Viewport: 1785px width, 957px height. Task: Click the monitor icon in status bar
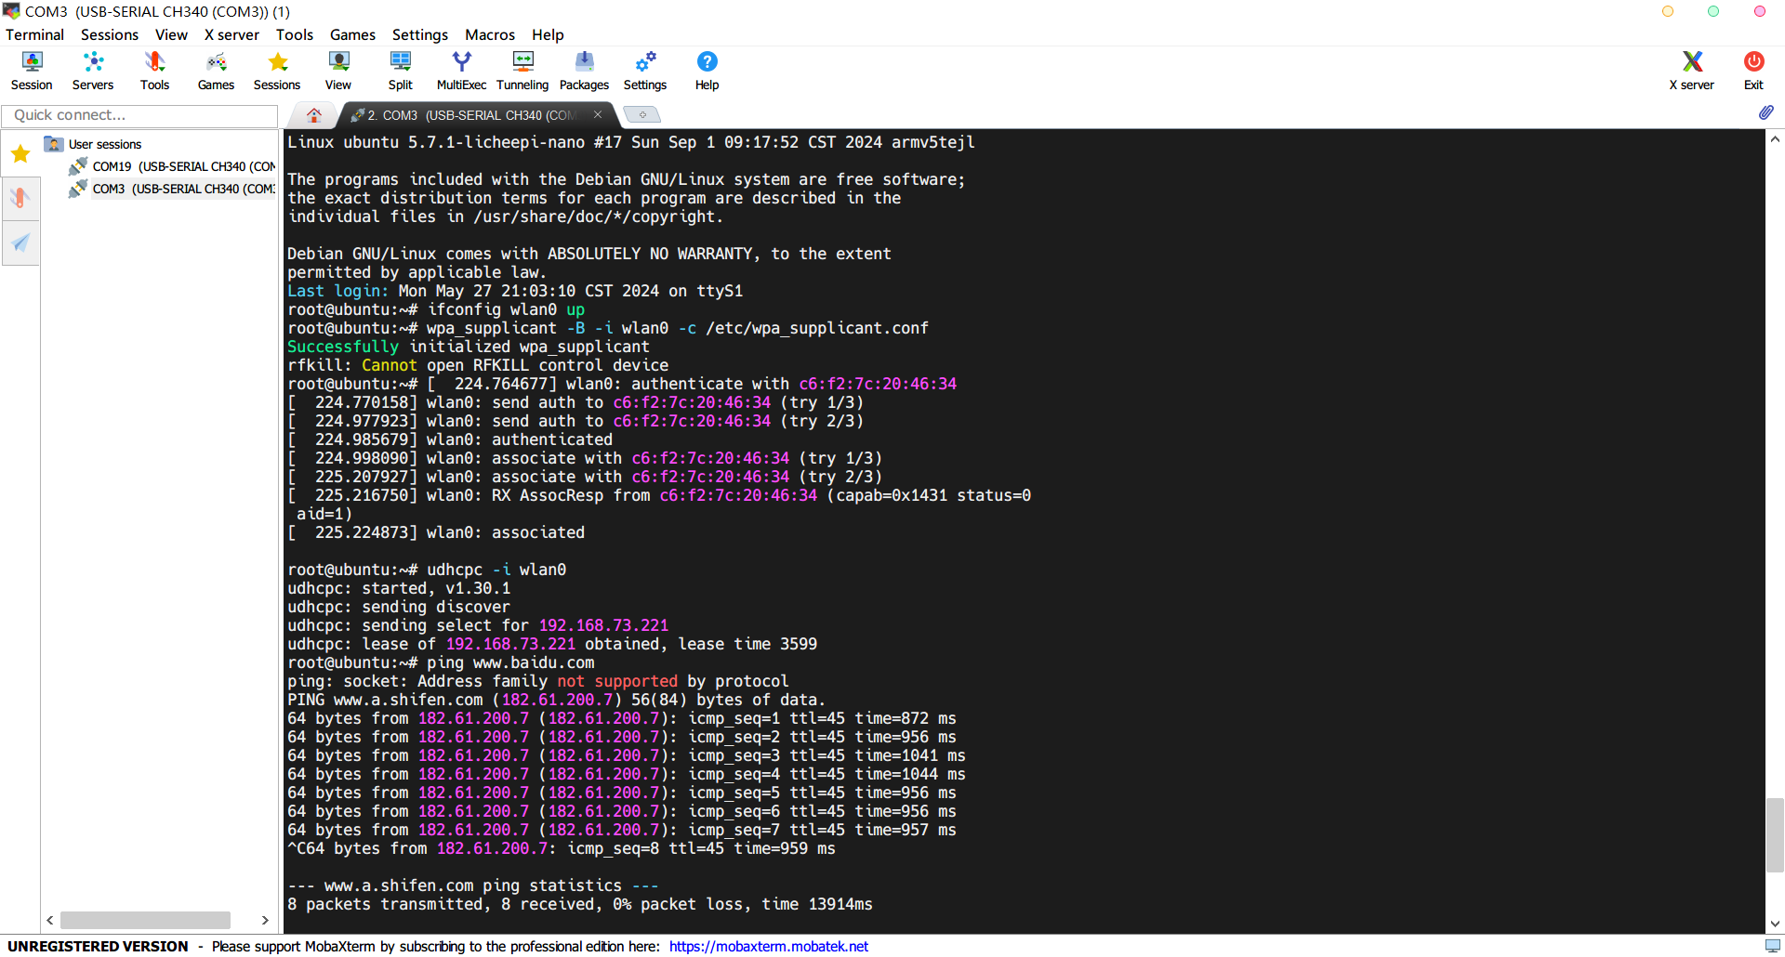tap(1773, 946)
